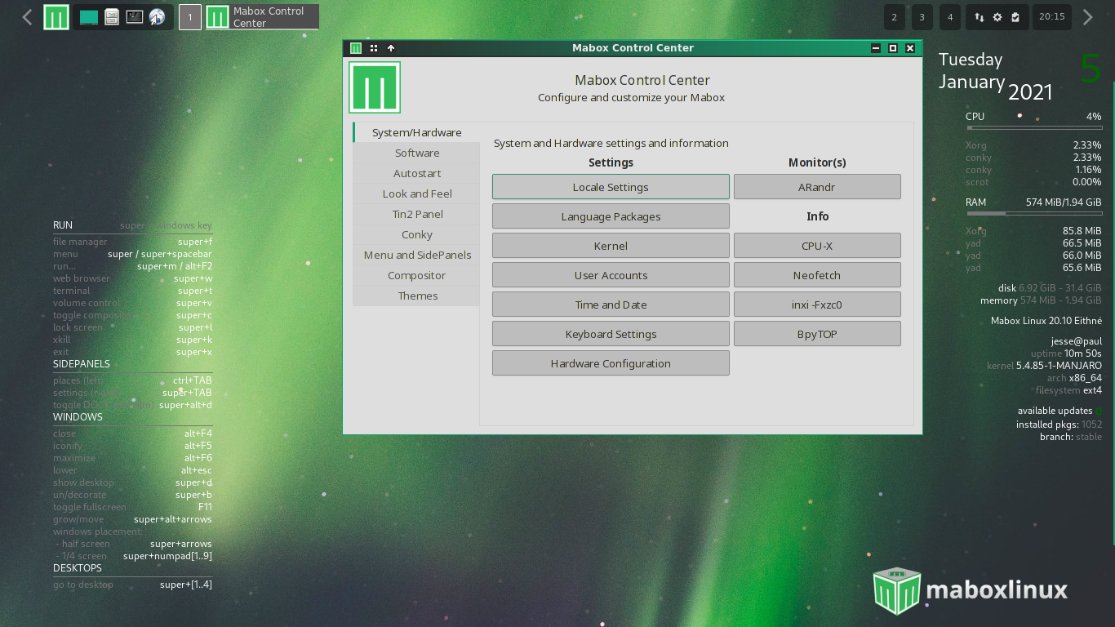This screenshot has width=1115, height=627.
Task: Launch the file manager from the panel
Action: point(112,17)
